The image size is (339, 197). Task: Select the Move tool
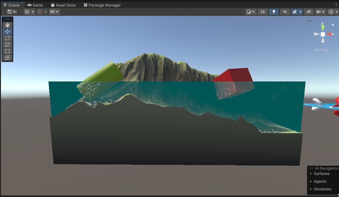[7, 32]
